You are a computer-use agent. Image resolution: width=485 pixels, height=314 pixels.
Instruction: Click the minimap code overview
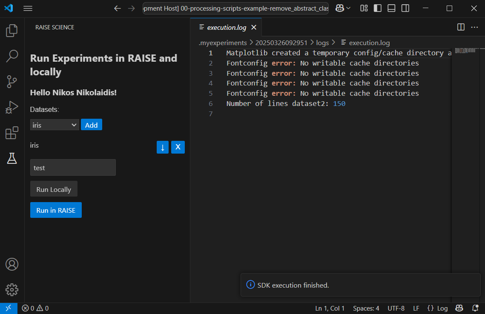pos(467,50)
